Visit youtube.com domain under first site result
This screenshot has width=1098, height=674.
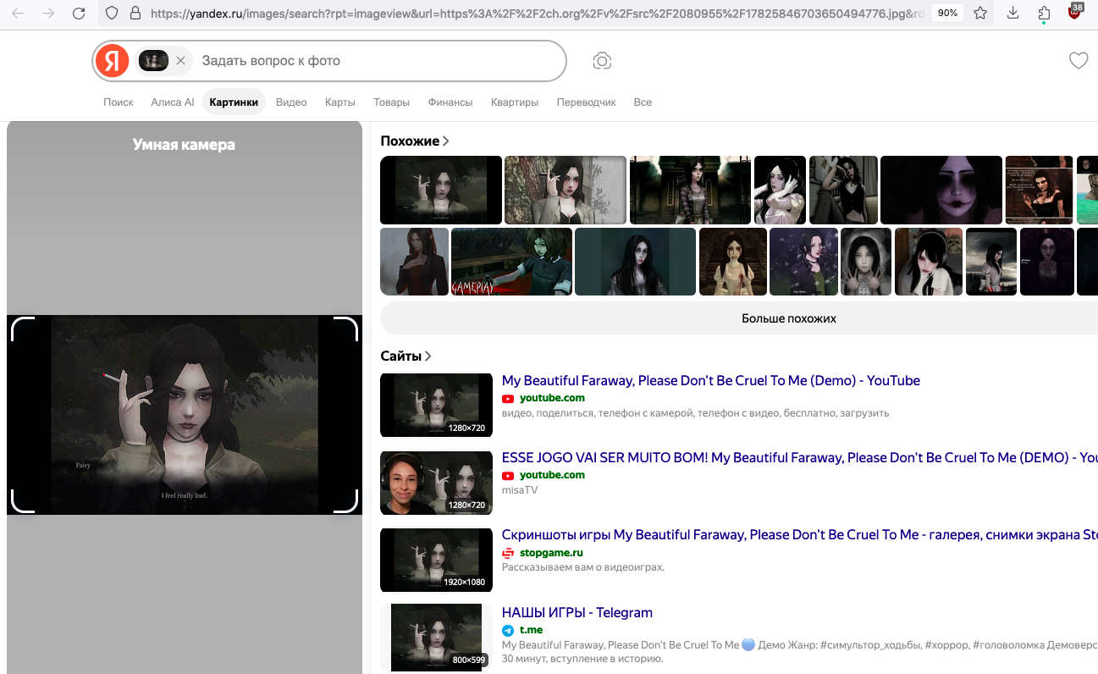pyautogui.click(x=552, y=398)
